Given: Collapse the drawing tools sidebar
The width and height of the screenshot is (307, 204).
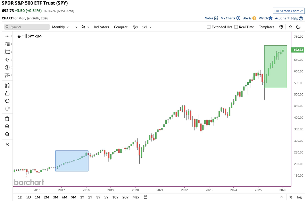Looking at the screenshot, I should tap(7, 144).
